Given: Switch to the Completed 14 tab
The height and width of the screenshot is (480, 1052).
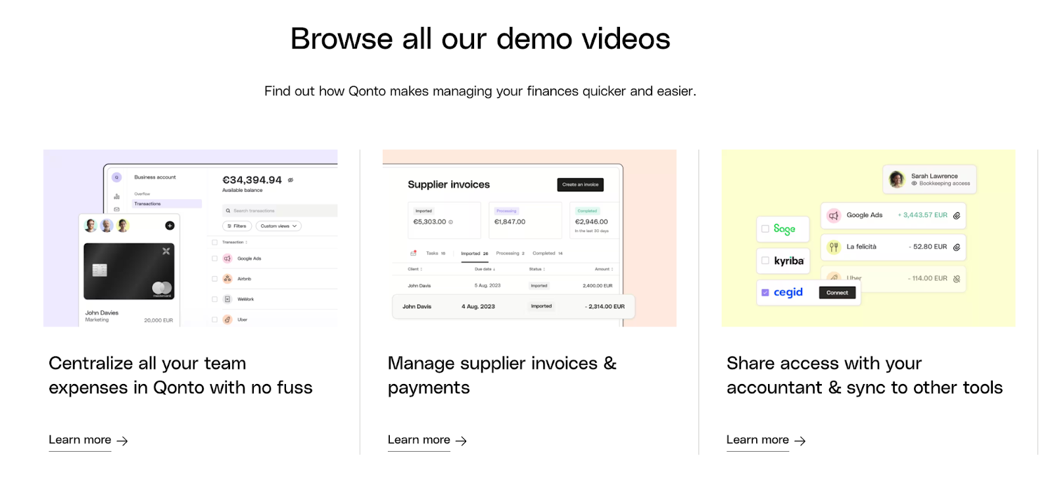Looking at the screenshot, I should click(x=548, y=253).
